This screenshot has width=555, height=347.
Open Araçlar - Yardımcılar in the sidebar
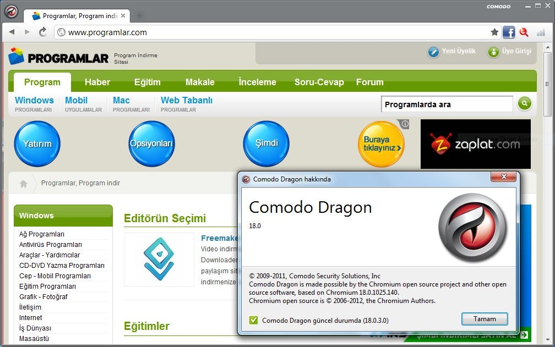[50, 255]
